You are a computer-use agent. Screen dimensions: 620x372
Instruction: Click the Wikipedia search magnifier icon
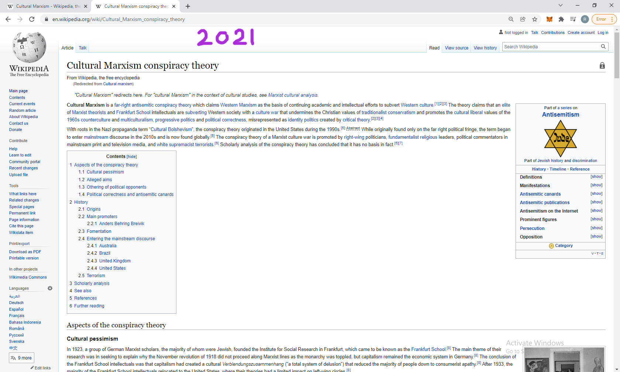point(603,46)
